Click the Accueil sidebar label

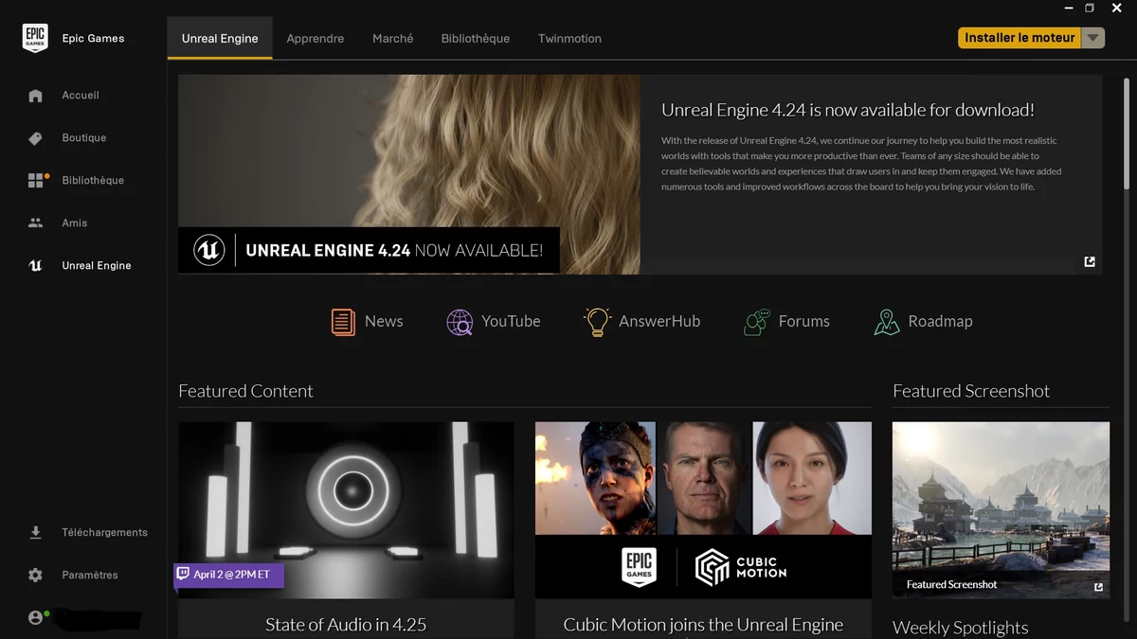click(81, 96)
